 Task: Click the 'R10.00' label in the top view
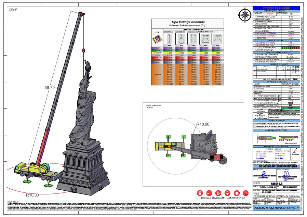(203, 124)
